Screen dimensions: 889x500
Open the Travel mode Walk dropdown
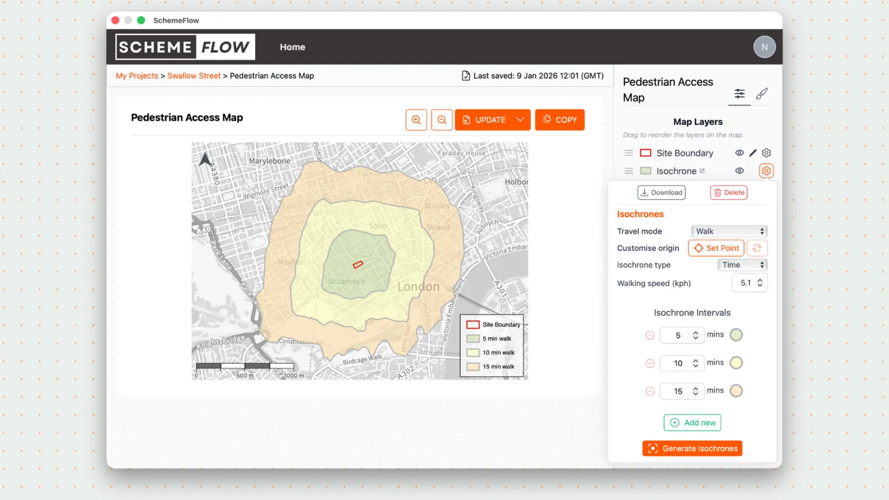729,232
